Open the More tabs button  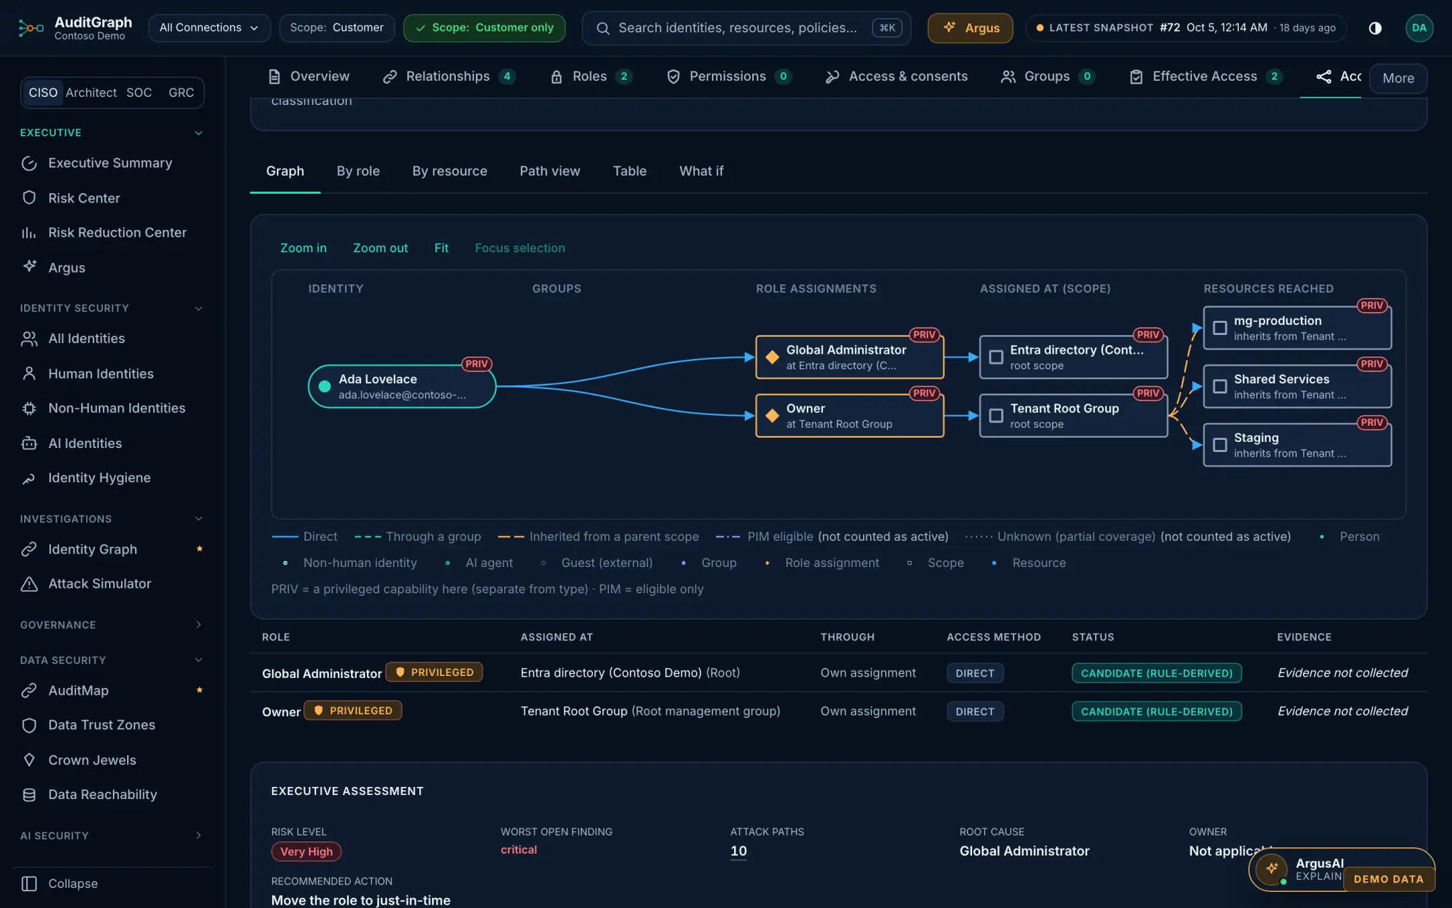pyautogui.click(x=1398, y=78)
